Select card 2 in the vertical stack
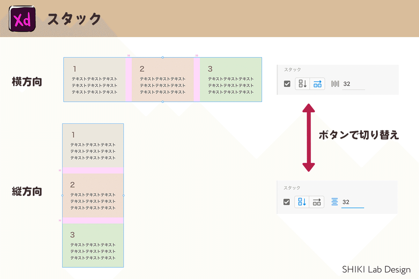This screenshot has height=279, width=419. [93, 195]
